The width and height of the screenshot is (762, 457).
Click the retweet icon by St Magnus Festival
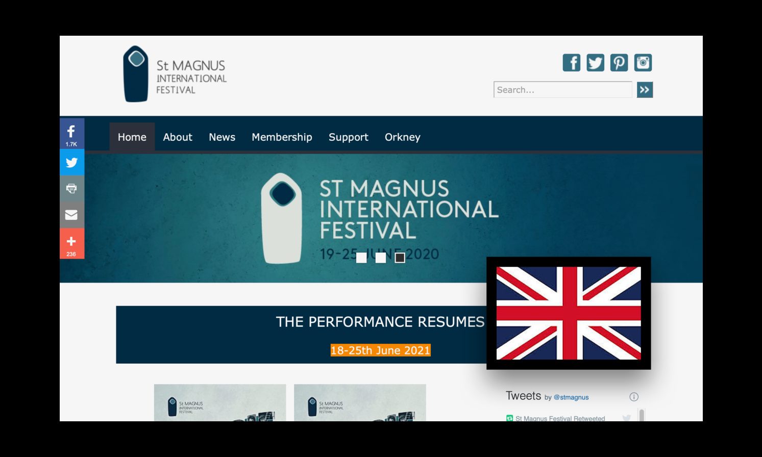[509, 418]
